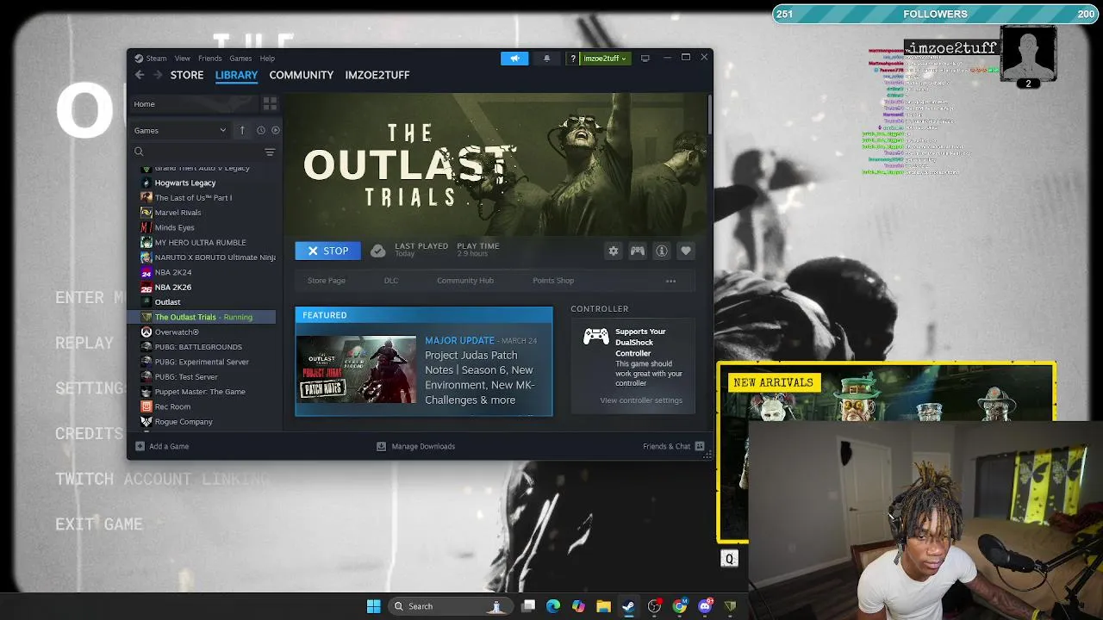1103x620 pixels.
Task: Open the Friends menu
Action: click(210, 59)
